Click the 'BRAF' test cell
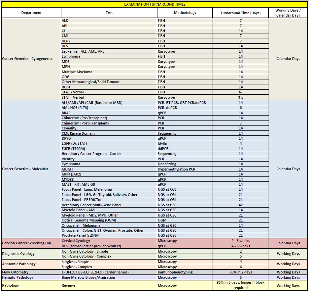Screen dimensions: 309x292 tap(109, 113)
